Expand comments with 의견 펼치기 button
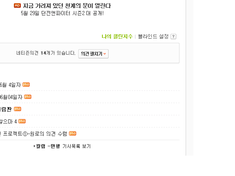The image size is (235, 176). pos(93,54)
